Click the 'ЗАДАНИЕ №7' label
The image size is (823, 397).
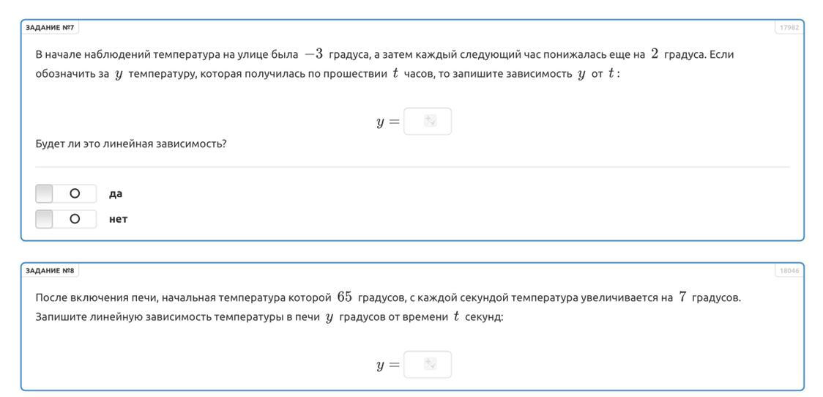pos(50,27)
